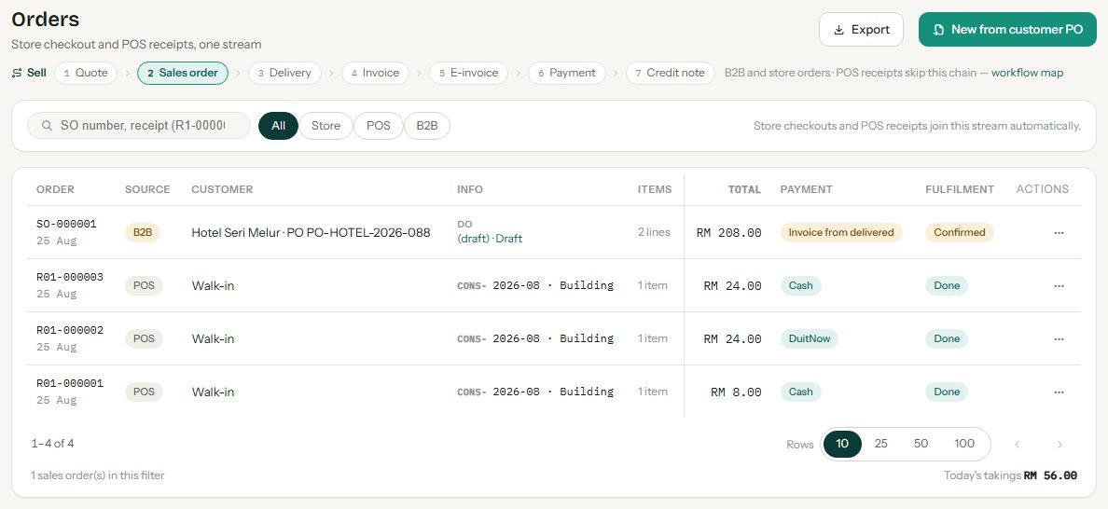Image resolution: width=1108 pixels, height=509 pixels.
Task: Click Done badge for R01-000002
Action: pyautogui.click(x=946, y=338)
